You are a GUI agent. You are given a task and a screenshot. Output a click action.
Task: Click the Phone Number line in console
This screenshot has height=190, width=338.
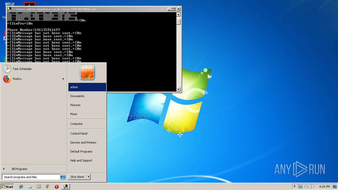34,30
